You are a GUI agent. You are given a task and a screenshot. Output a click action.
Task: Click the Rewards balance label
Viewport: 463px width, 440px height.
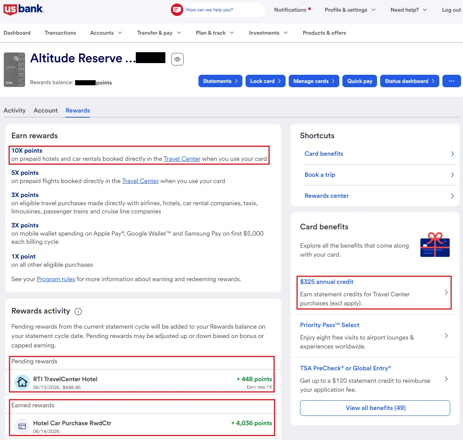(52, 82)
